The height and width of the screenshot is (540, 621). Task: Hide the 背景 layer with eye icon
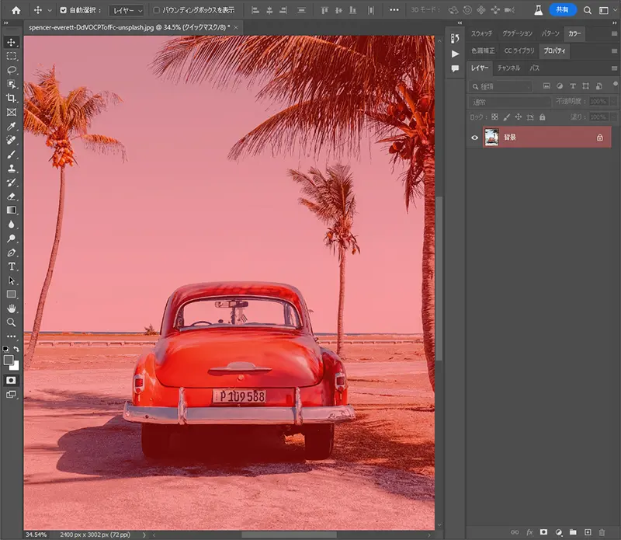(x=475, y=138)
